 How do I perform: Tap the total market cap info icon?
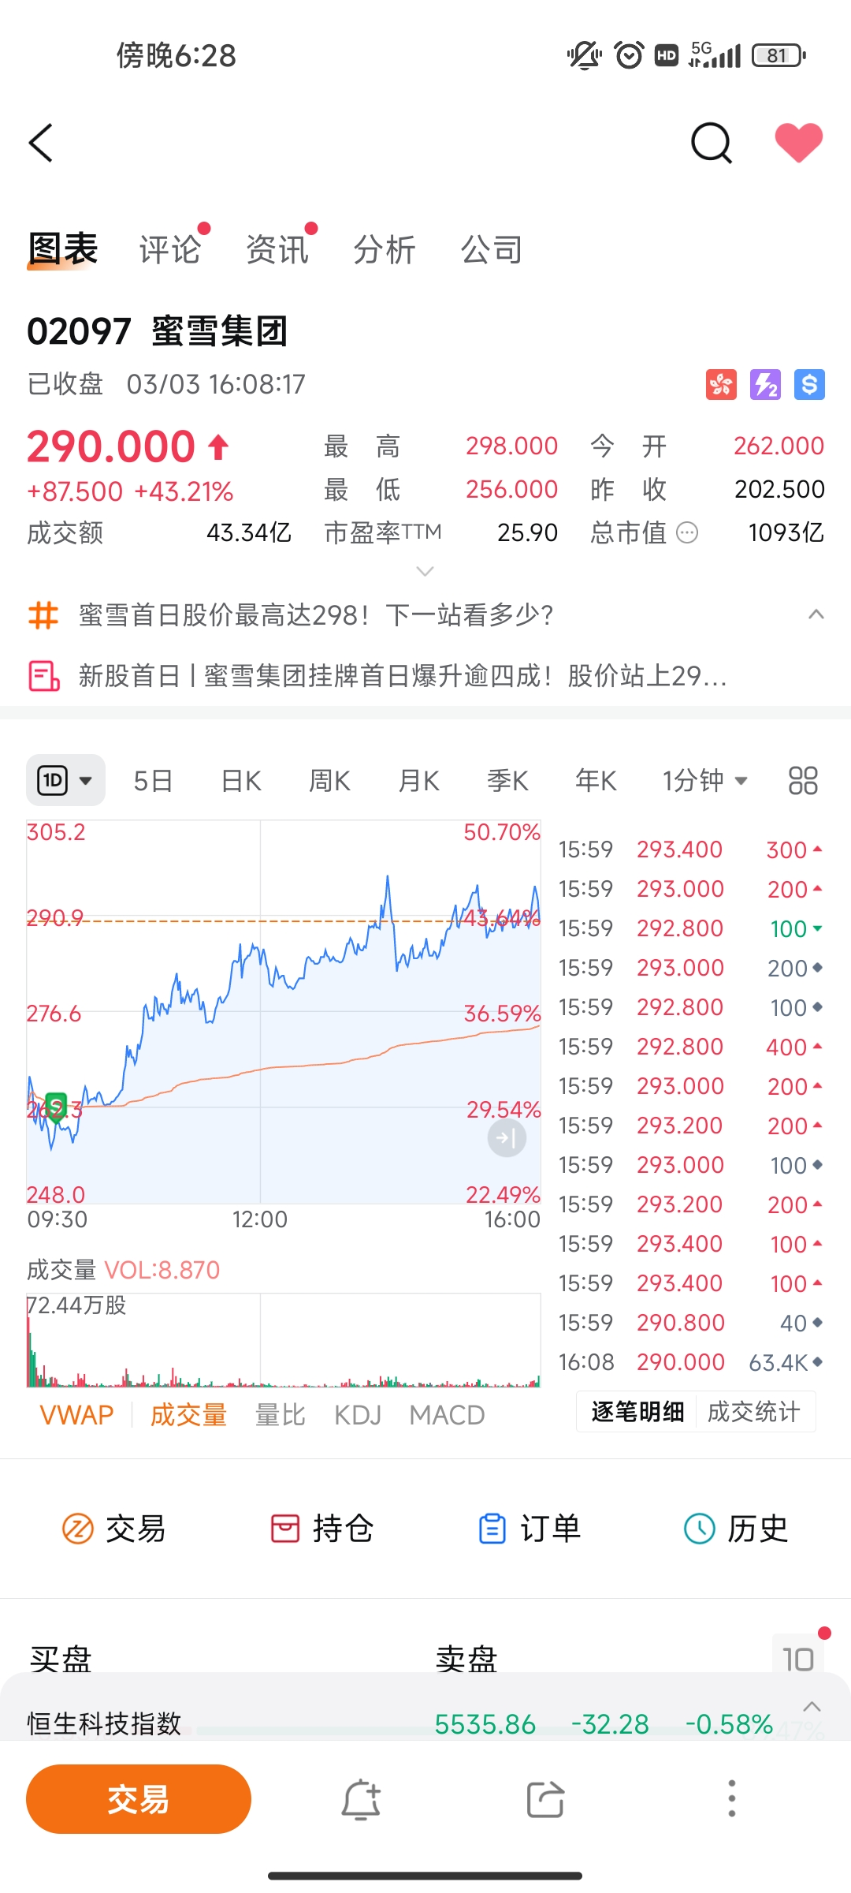(x=687, y=533)
